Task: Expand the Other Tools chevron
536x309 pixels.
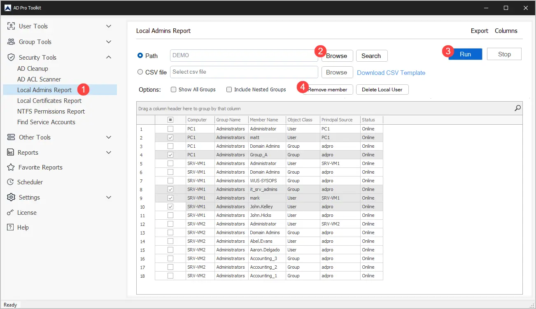Action: coord(109,137)
